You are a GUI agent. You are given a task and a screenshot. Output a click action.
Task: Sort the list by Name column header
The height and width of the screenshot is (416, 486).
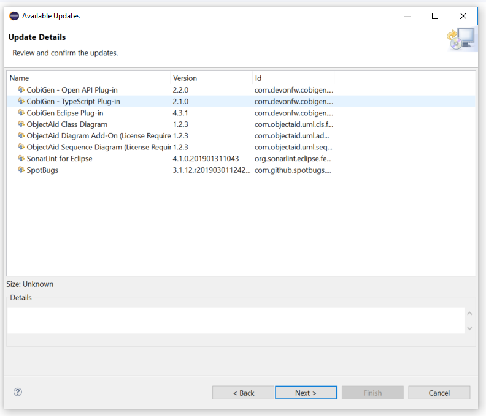coord(88,78)
